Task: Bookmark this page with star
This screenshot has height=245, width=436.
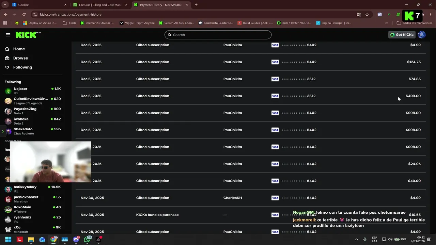Action: (x=367, y=14)
